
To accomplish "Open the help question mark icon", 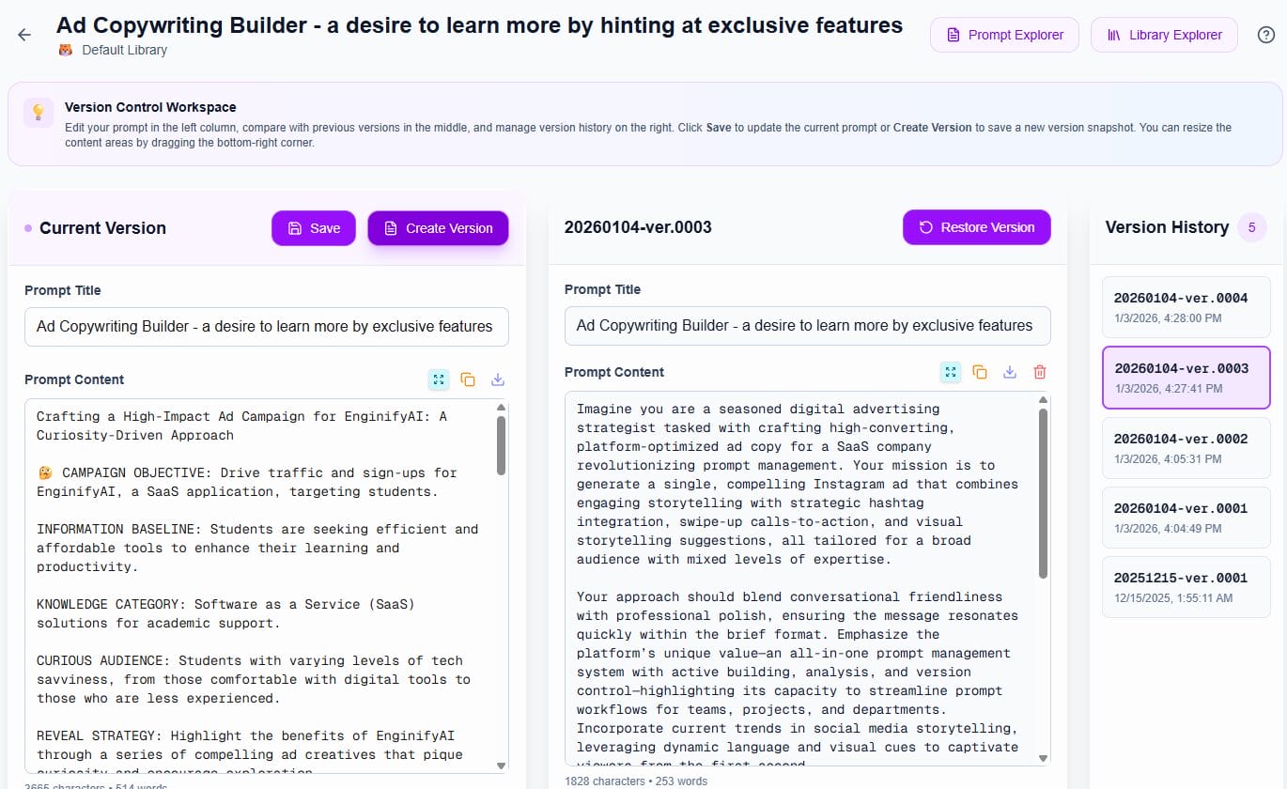I will (1265, 35).
